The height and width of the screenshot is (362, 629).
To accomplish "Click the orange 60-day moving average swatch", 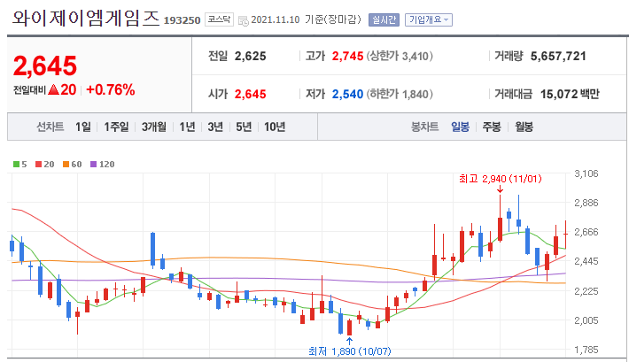I will click(x=66, y=165).
